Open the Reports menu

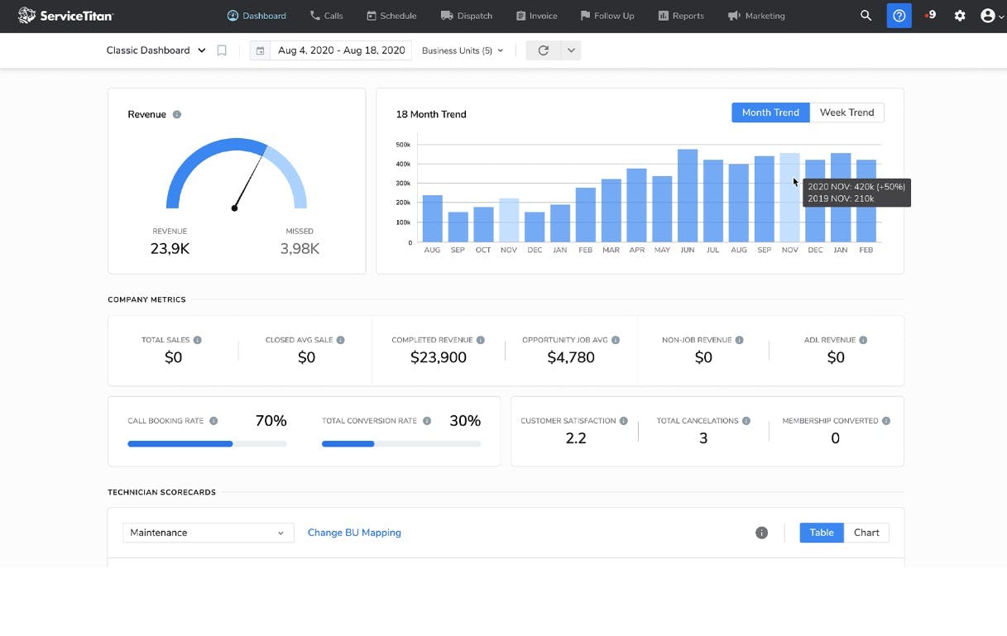point(681,16)
